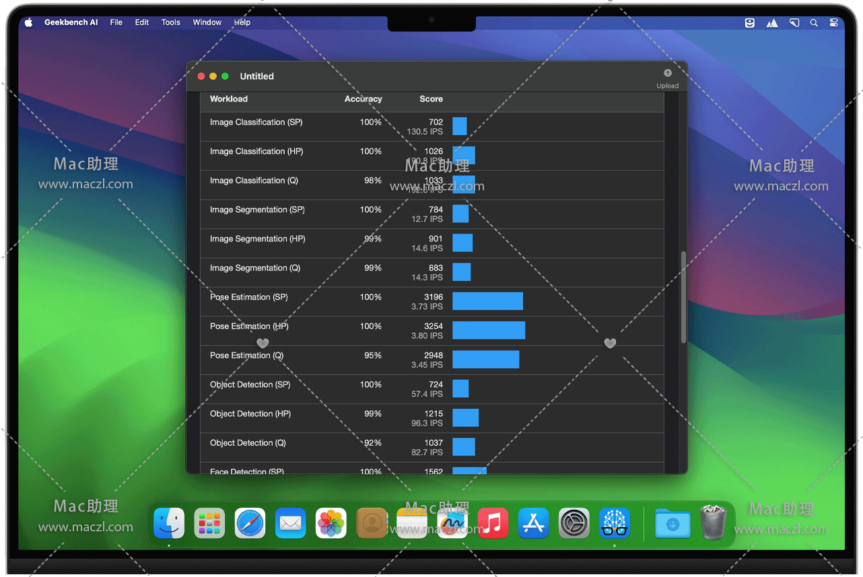Viewport: 863px width, 577px height.
Task: Select the Image Segmentation (SP) row label
Action: coord(257,210)
